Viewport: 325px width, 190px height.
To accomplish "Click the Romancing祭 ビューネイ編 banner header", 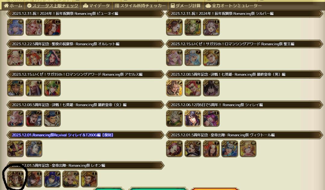I will tap(85, 14).
